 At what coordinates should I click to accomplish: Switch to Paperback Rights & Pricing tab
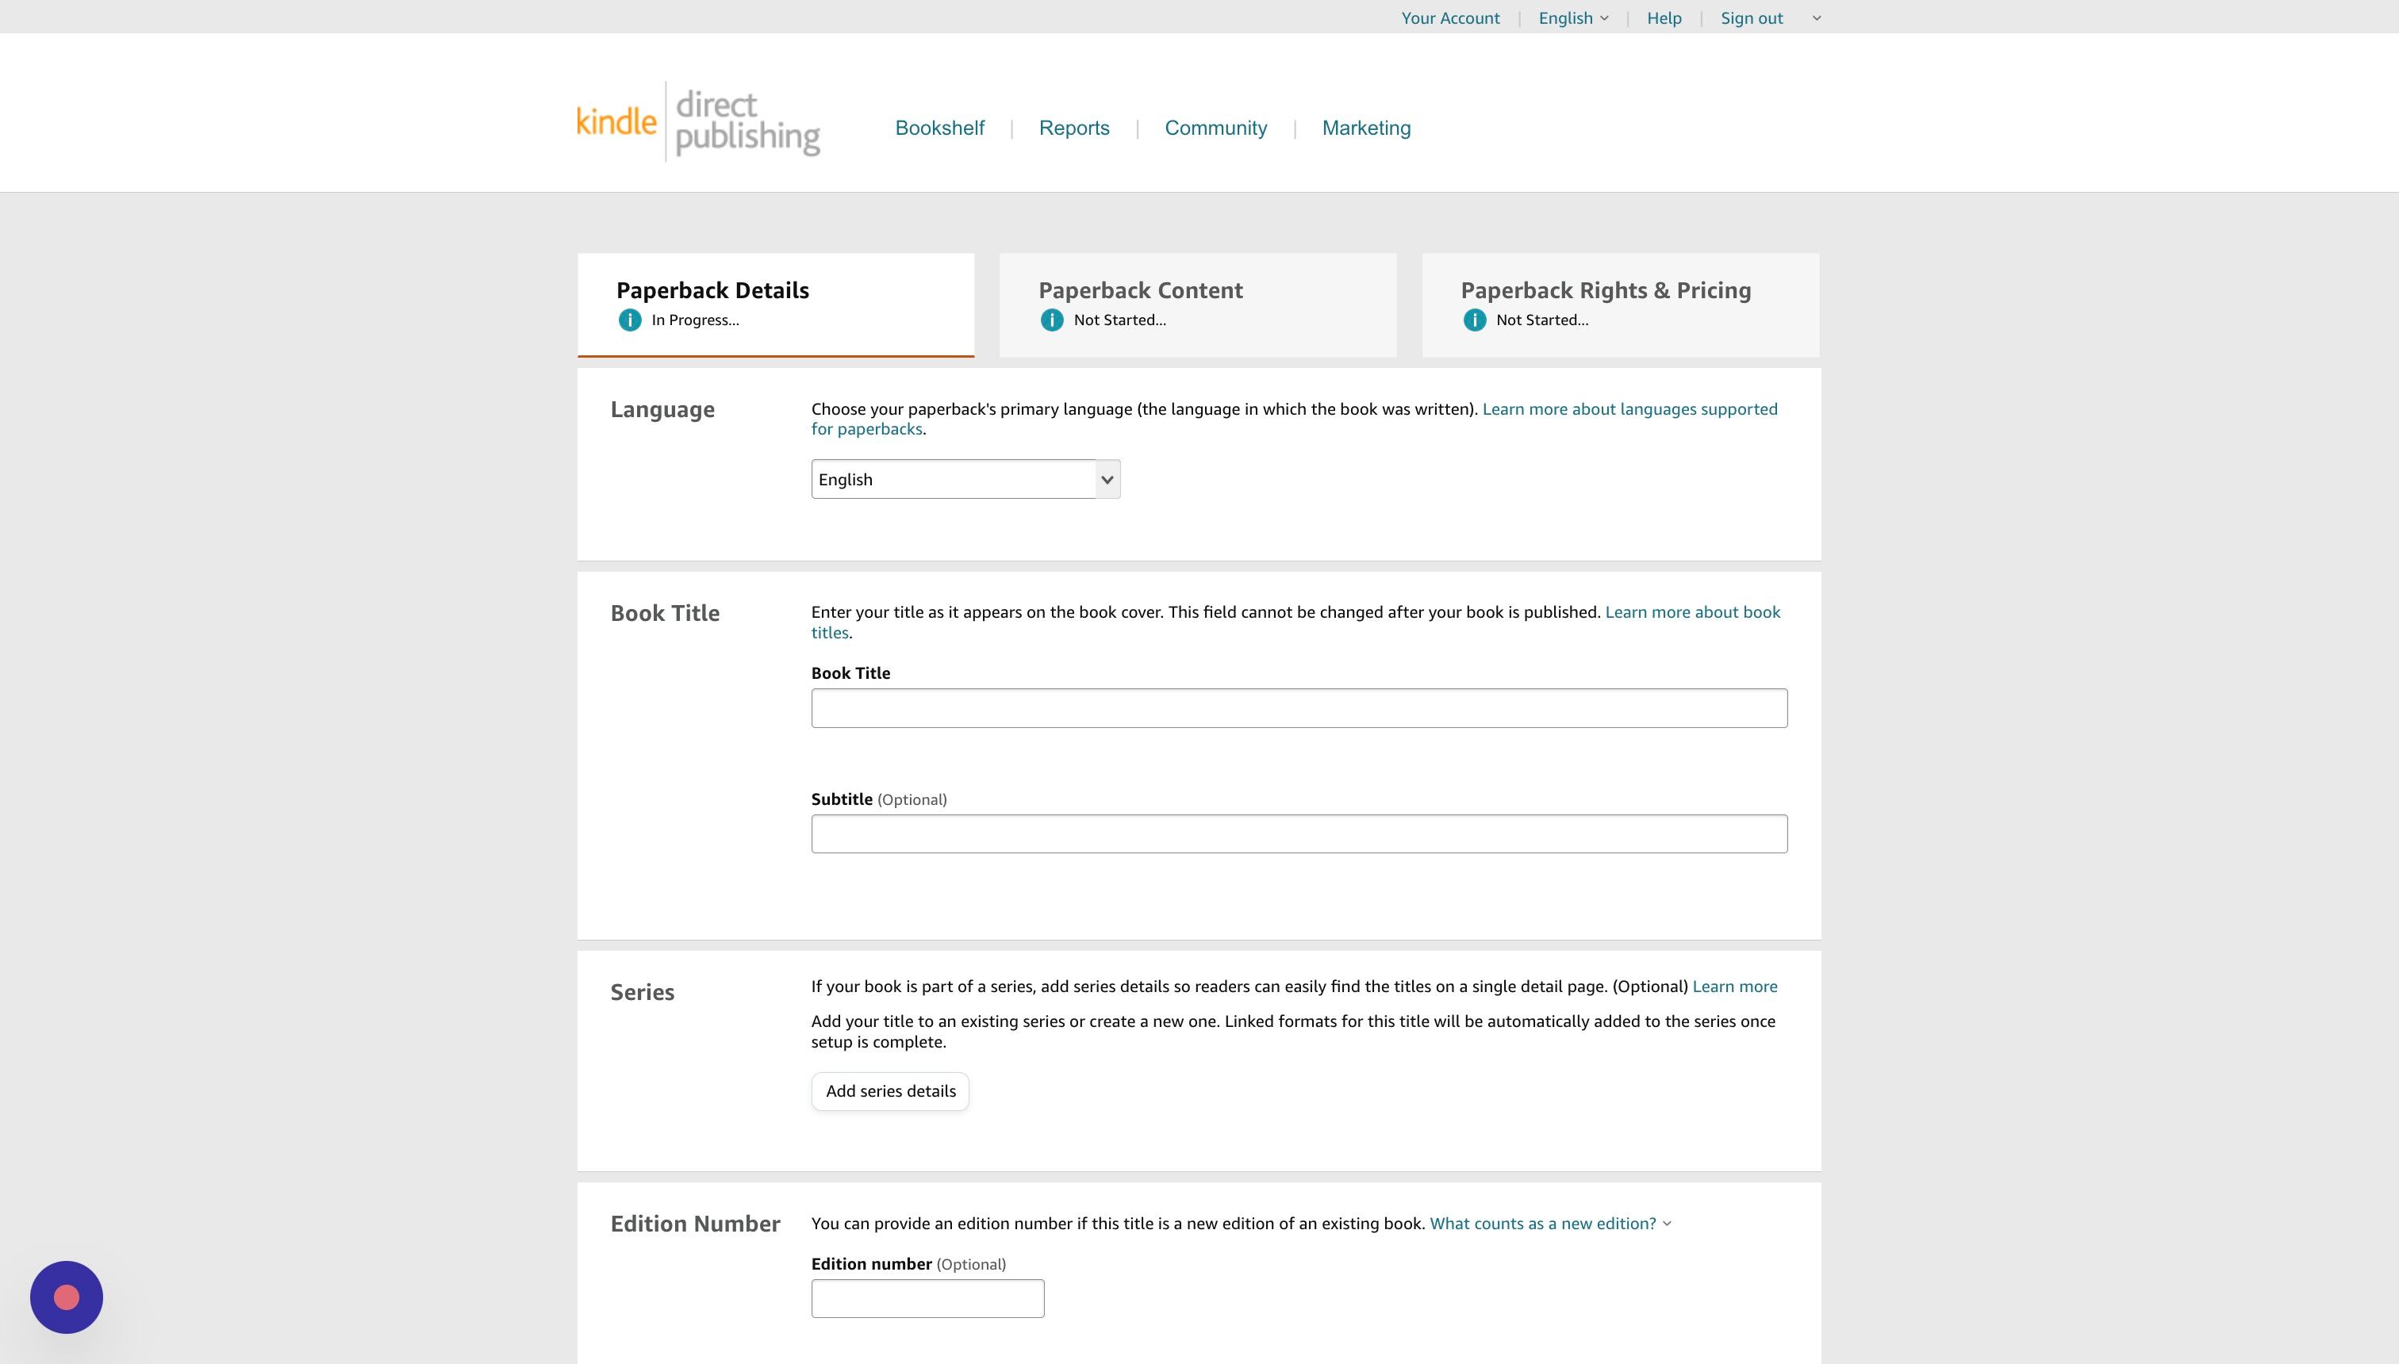(1619, 304)
